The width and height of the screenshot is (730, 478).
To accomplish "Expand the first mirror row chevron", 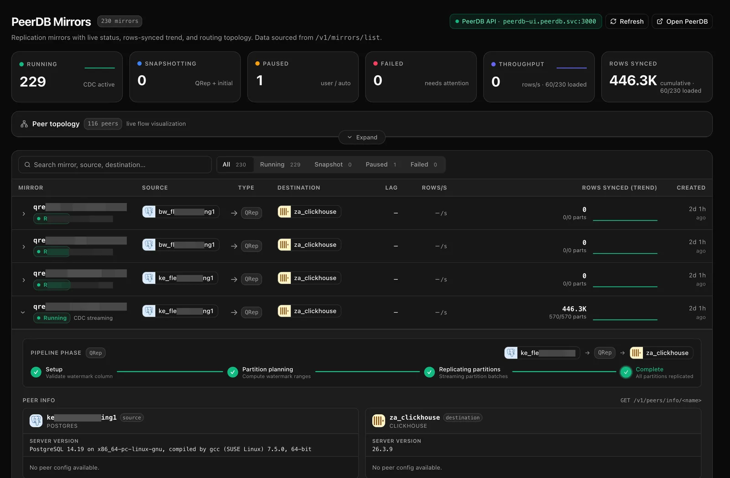I will click(24, 214).
